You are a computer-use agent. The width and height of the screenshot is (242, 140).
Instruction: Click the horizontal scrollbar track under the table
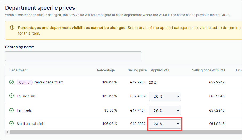click(x=126, y=132)
